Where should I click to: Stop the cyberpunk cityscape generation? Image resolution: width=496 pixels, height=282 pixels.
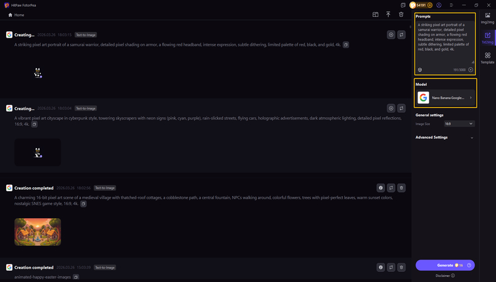[x=391, y=108]
